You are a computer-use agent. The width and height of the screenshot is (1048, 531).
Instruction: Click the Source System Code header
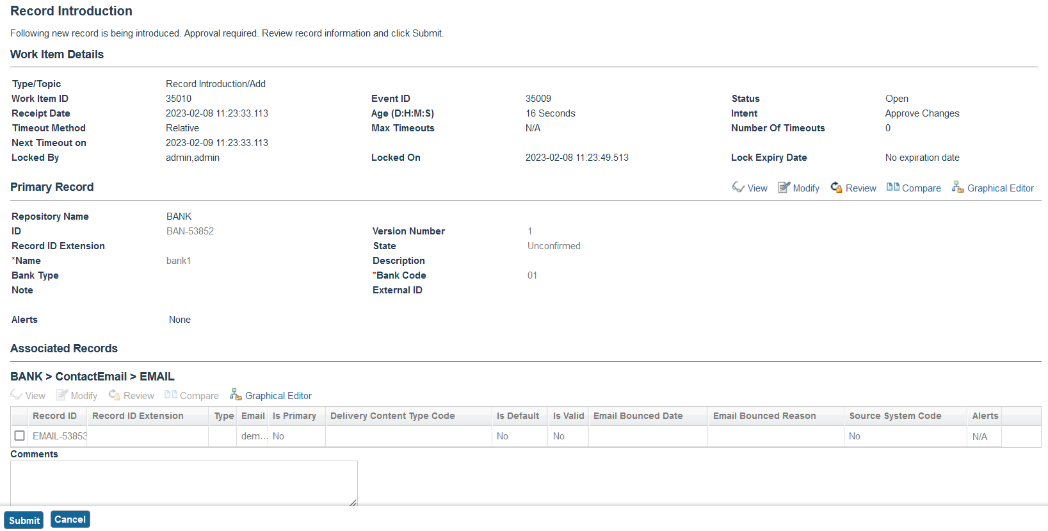coord(895,416)
